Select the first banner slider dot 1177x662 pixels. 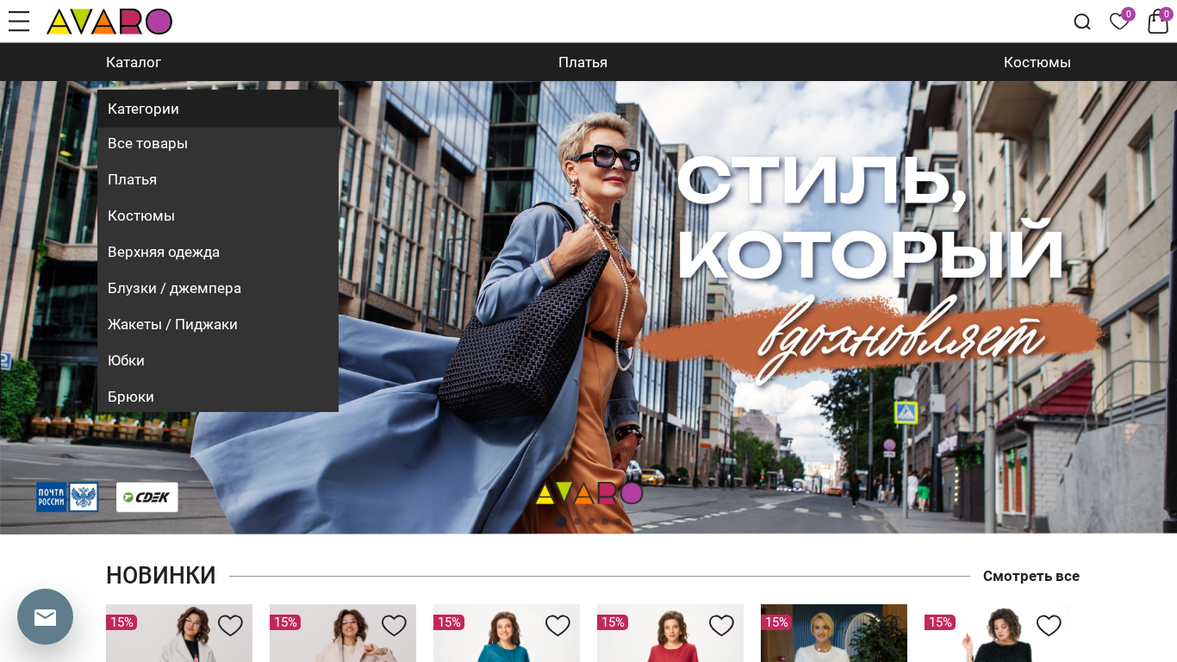tap(561, 521)
